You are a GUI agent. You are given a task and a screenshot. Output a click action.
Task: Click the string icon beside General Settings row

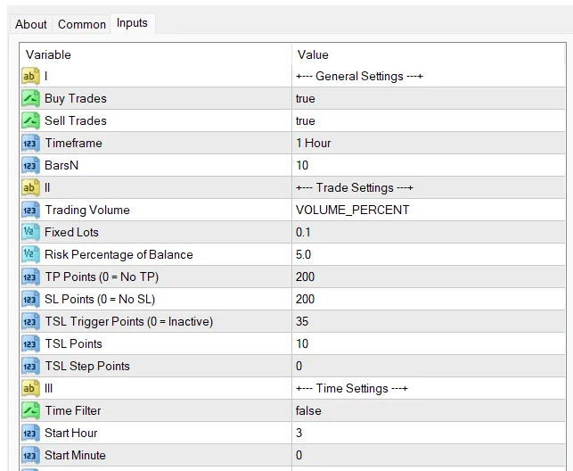pos(30,77)
